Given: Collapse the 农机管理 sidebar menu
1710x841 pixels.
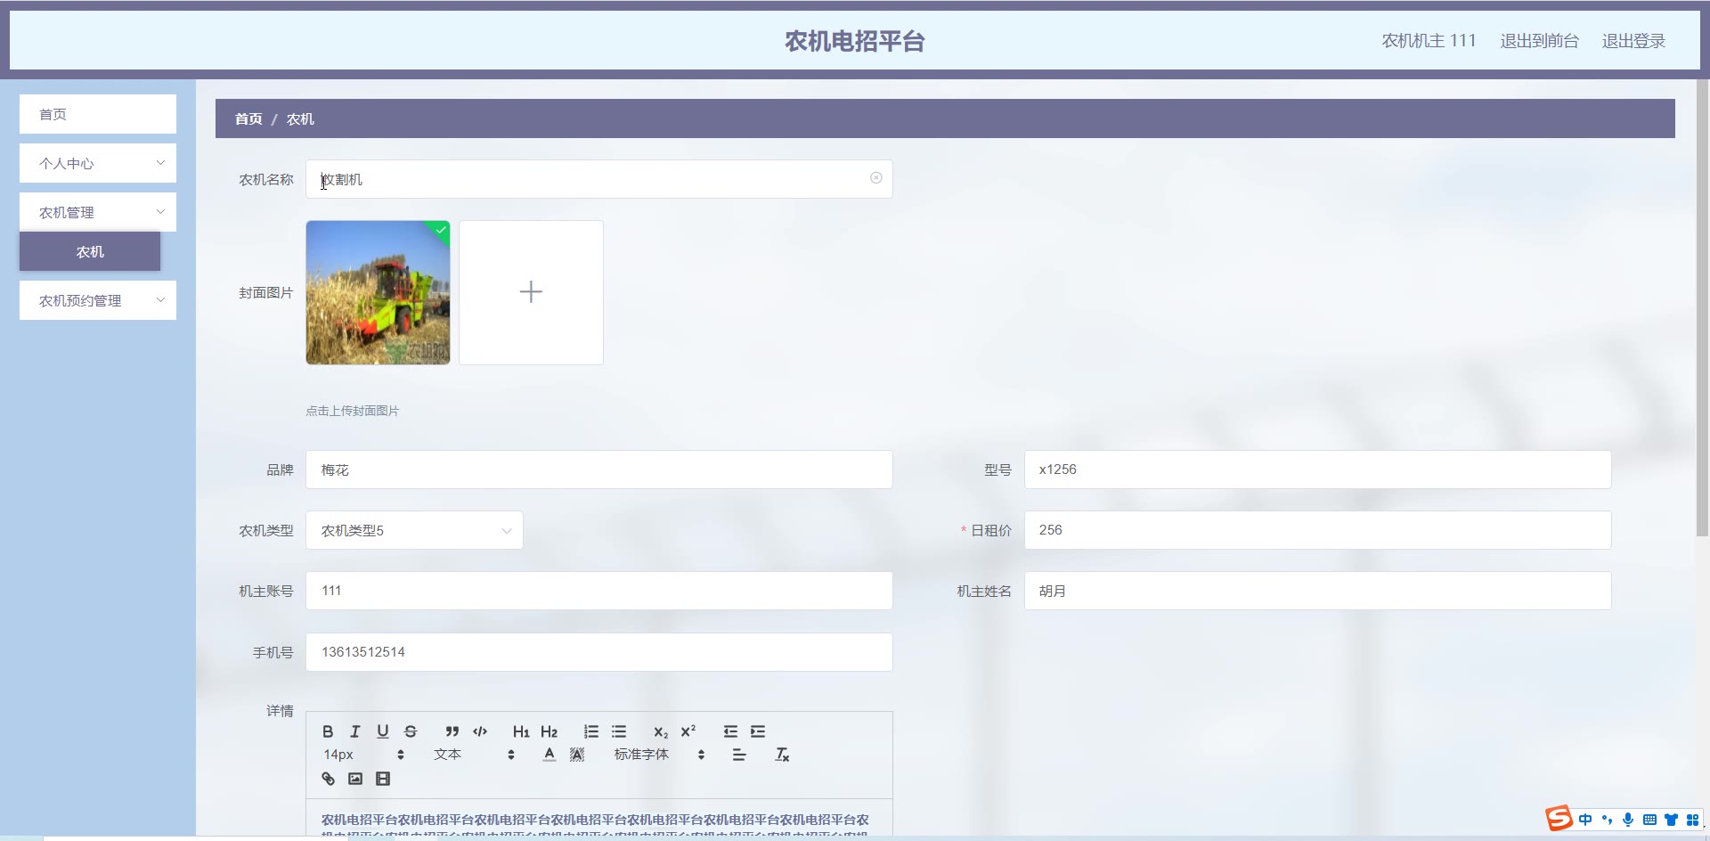Looking at the screenshot, I should tap(98, 212).
